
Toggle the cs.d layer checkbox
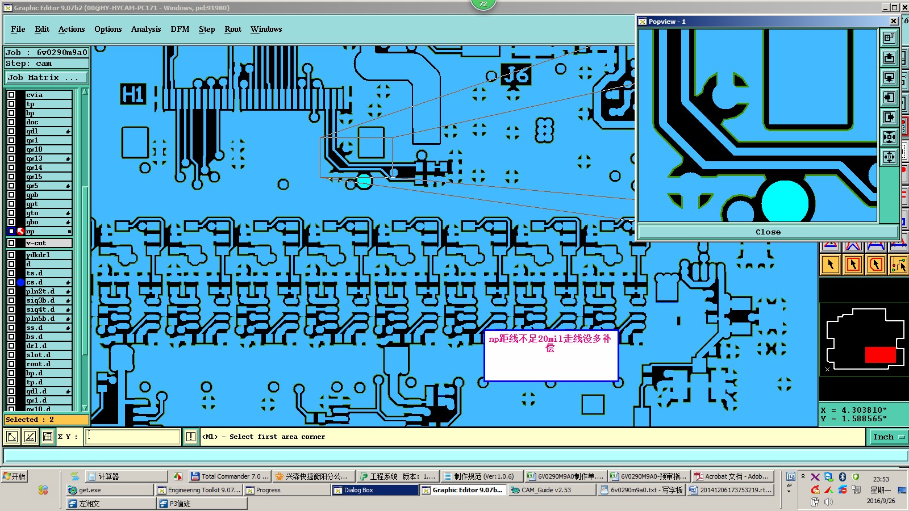pyautogui.click(x=11, y=282)
